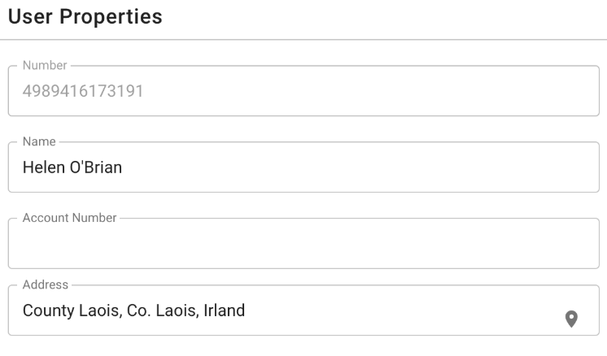The width and height of the screenshot is (607, 356).
Task: Click the first Laois in Address
Action: (x=101, y=310)
